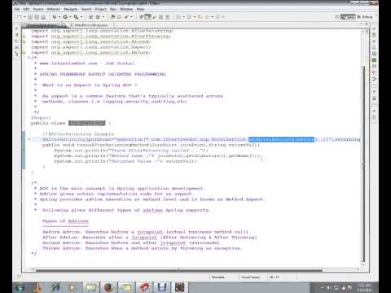Open the Edit menu

(26, 9)
